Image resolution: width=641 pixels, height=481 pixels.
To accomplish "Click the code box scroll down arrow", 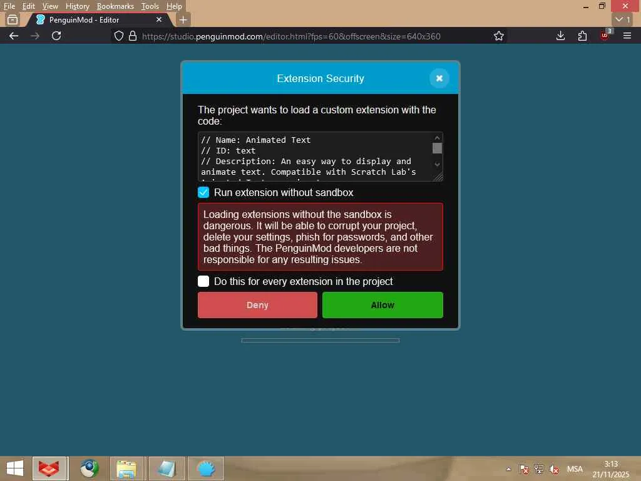I will point(437,165).
